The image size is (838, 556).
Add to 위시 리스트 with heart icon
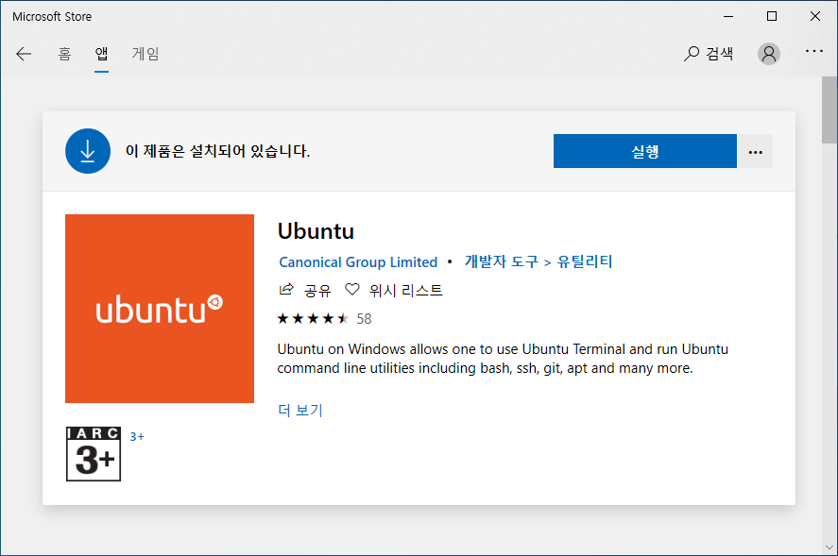351,290
